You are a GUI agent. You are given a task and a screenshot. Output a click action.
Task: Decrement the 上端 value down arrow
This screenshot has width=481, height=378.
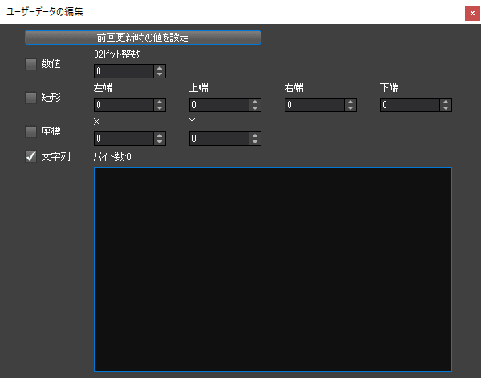tap(255, 108)
